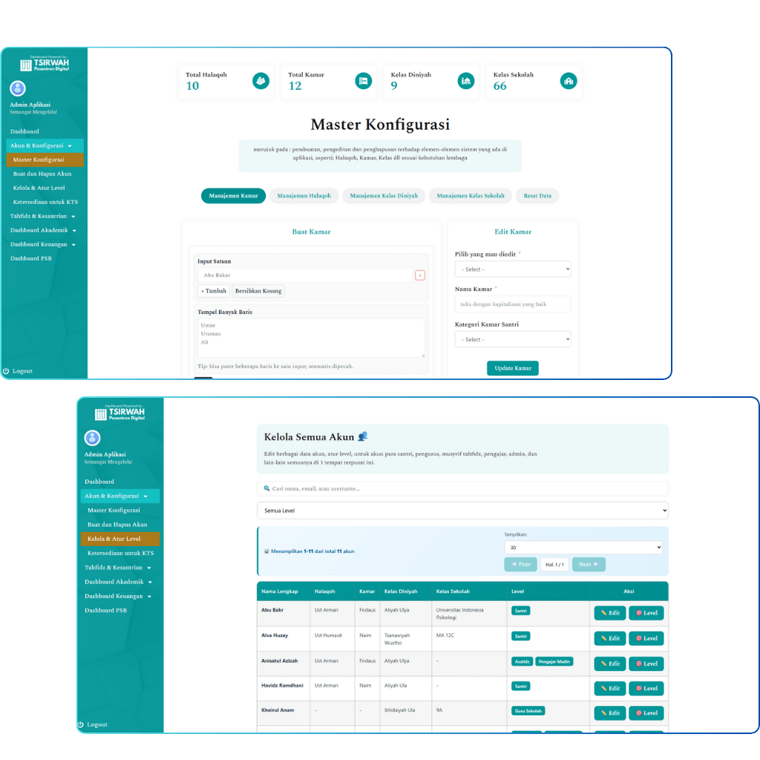The image size is (760, 760).
Task: Click the TSIRWAH logo above the Kelola & Atur Level sidebar
Action: 119,413
